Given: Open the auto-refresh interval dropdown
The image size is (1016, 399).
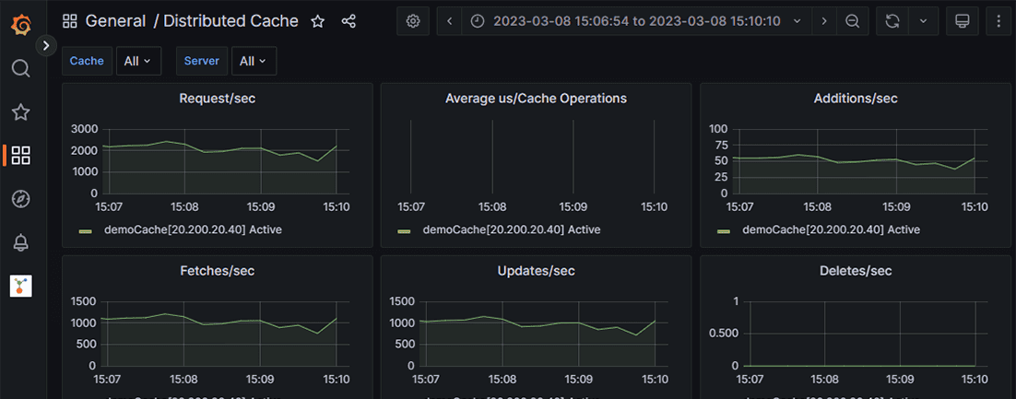Looking at the screenshot, I should coord(923,21).
